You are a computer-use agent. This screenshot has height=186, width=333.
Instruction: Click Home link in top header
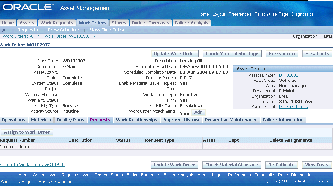(203, 14)
